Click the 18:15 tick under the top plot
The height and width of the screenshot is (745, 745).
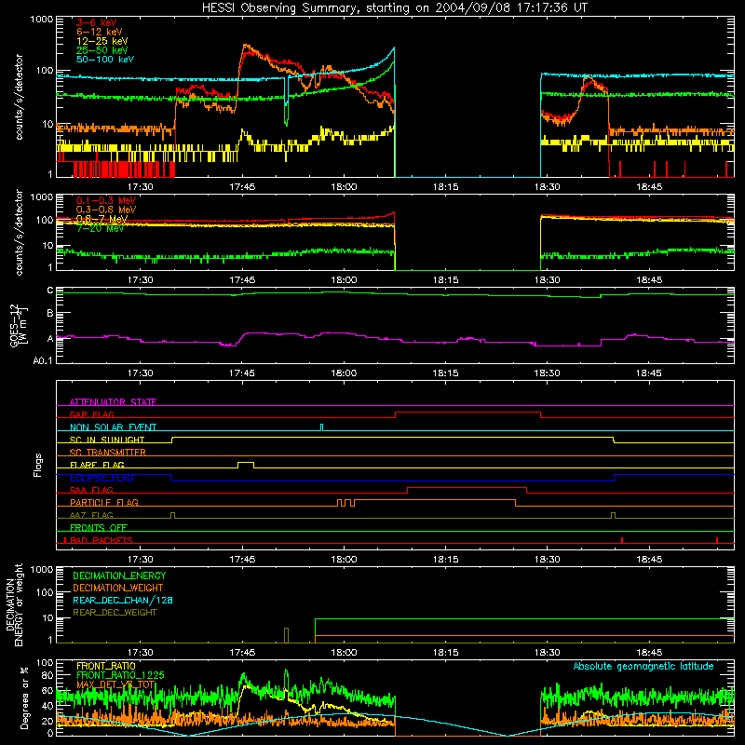(446, 187)
